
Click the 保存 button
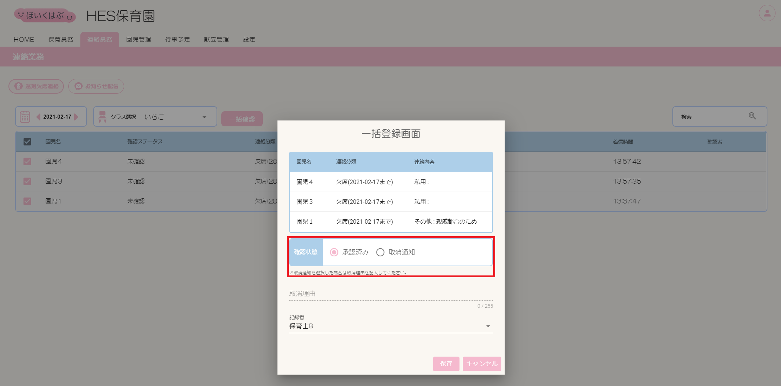[x=446, y=364]
